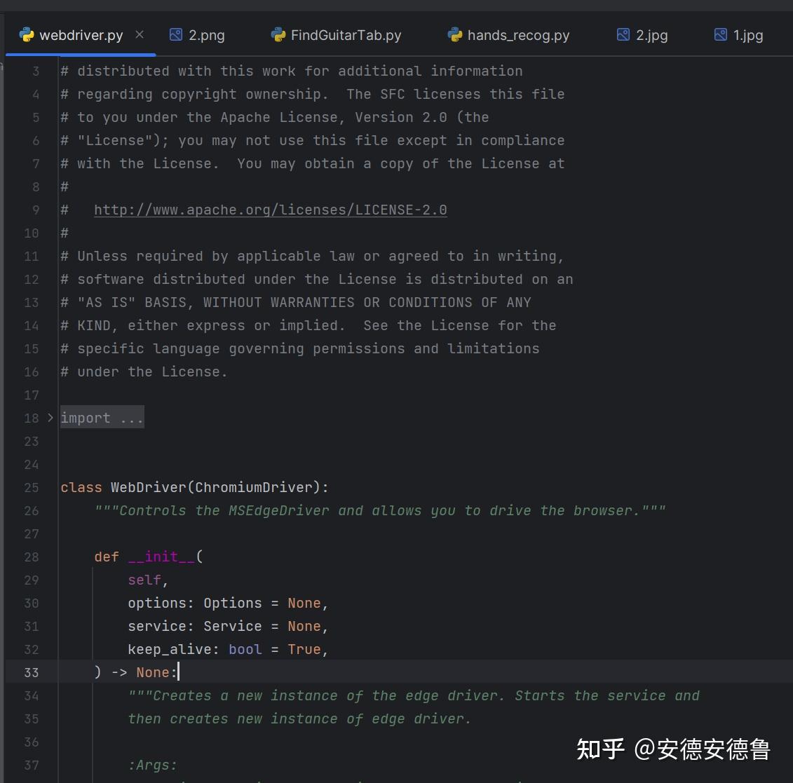Open the 1.jpg tab

pyautogui.click(x=747, y=35)
